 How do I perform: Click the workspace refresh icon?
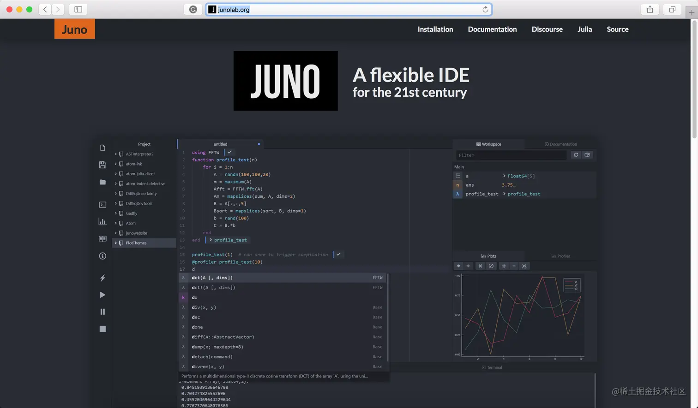tap(576, 155)
